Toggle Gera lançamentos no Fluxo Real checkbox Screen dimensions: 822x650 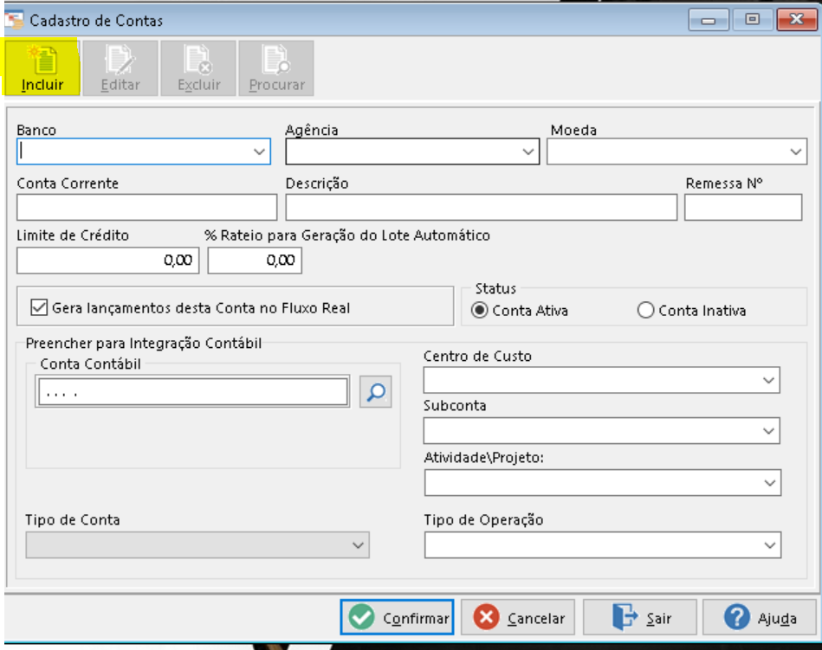tap(39, 307)
